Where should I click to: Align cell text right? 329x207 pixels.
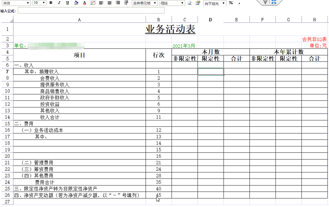pos(118,3)
